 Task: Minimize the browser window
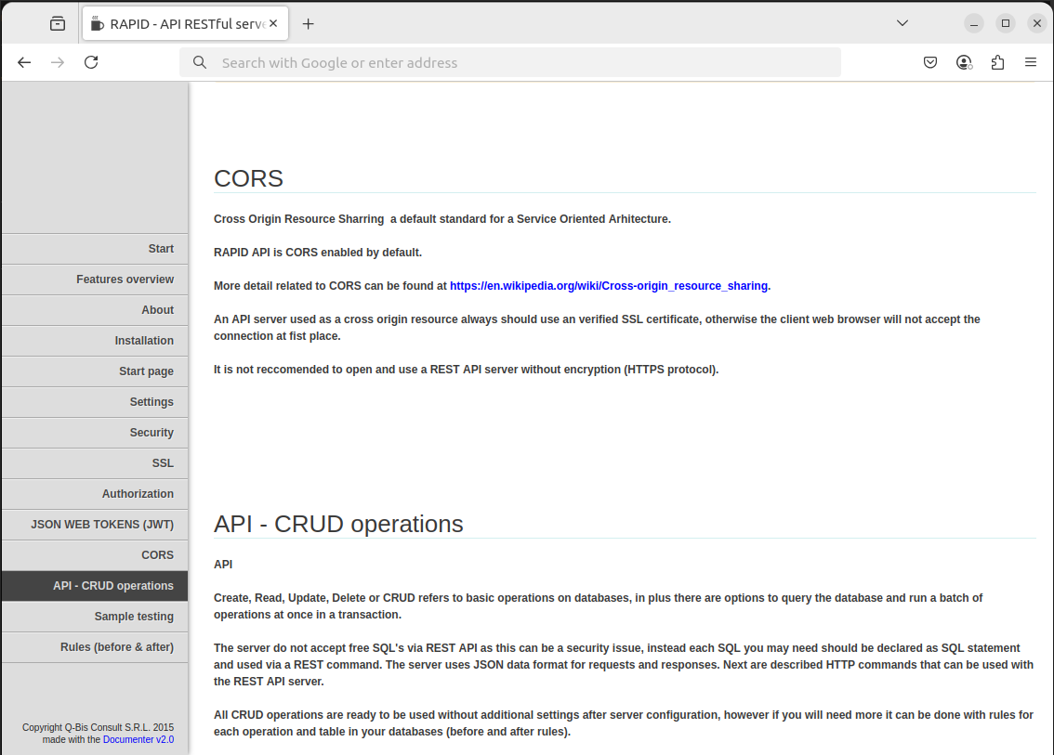[974, 23]
